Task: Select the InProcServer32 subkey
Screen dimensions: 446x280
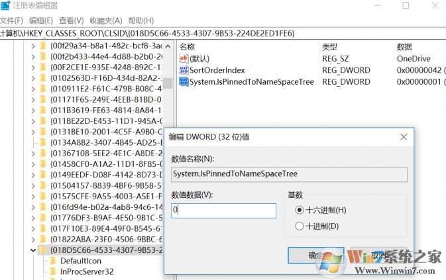Action: click(x=87, y=272)
